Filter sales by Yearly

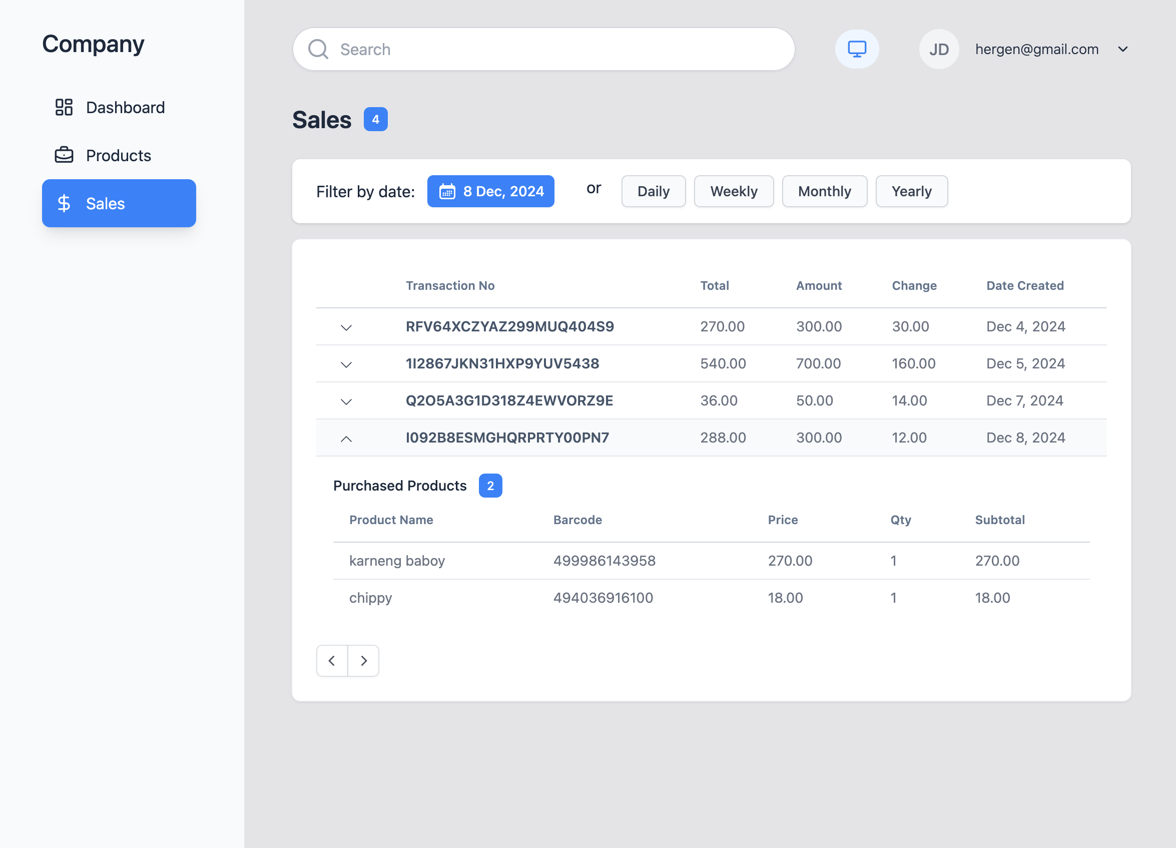tap(912, 191)
